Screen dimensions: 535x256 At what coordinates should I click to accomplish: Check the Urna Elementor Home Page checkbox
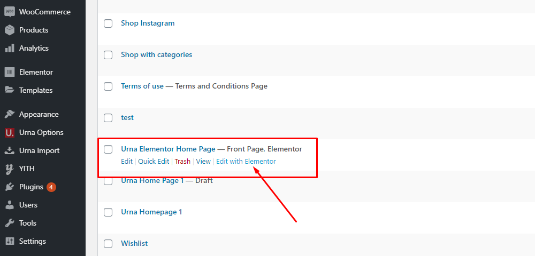108,149
